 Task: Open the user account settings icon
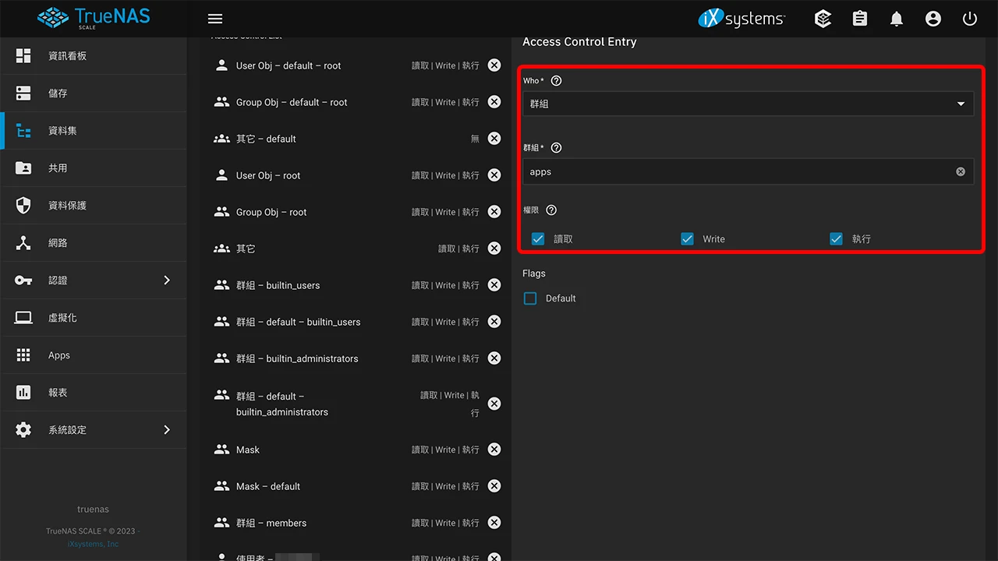(933, 19)
